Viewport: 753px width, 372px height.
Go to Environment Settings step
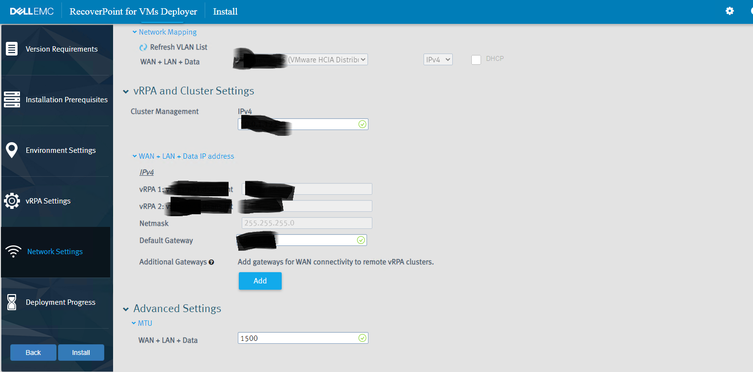(x=57, y=150)
